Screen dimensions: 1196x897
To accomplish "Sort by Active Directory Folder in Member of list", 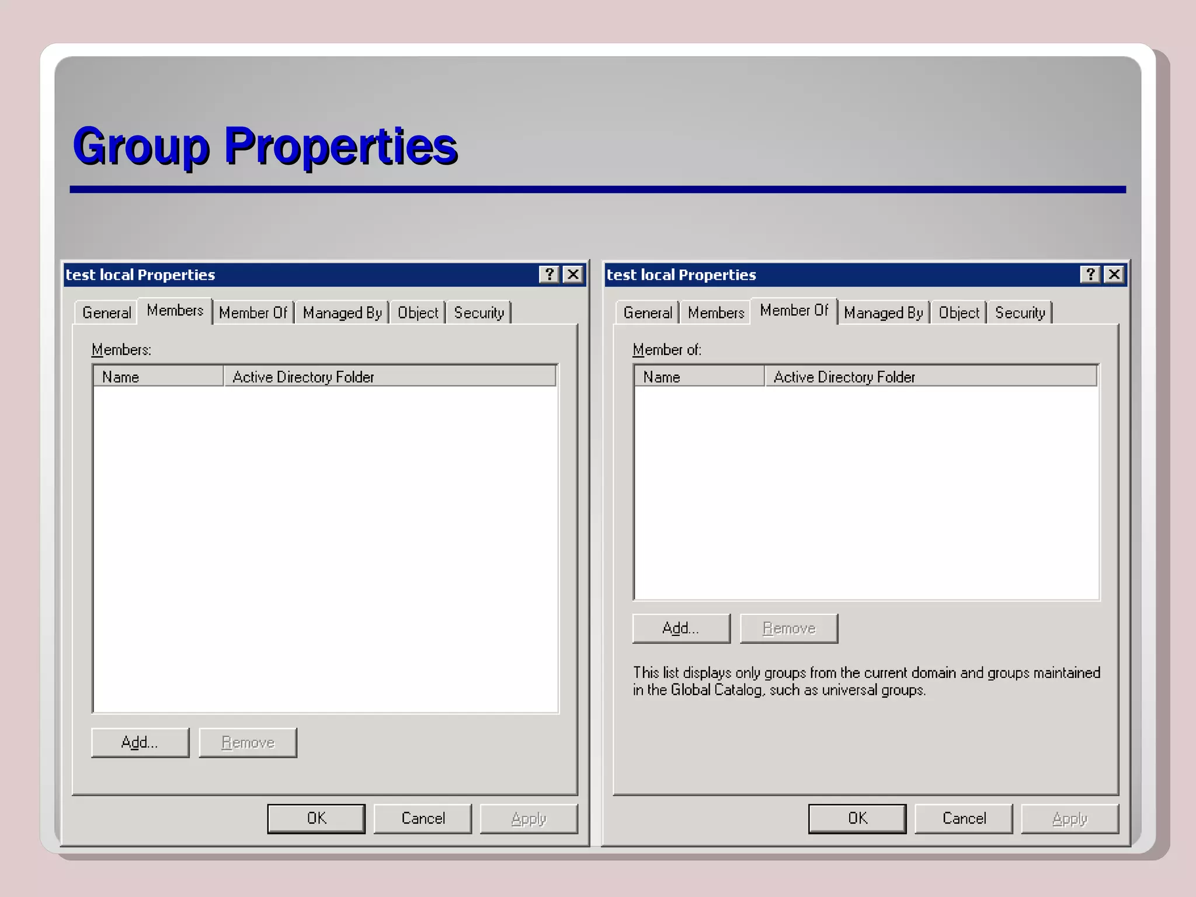I will coord(931,377).
